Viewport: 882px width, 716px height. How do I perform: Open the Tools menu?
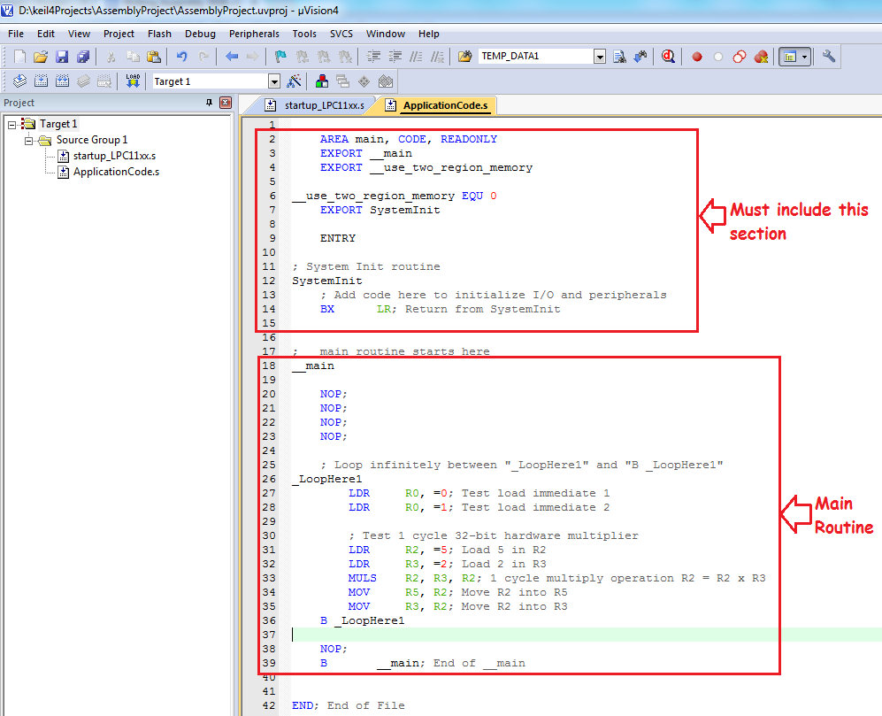pos(304,34)
